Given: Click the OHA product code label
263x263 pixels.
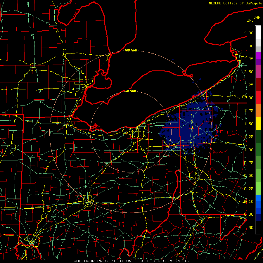Looking at the screenshot, I should click(x=257, y=17).
